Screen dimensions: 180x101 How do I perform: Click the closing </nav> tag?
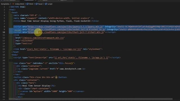[x=17, y=74]
